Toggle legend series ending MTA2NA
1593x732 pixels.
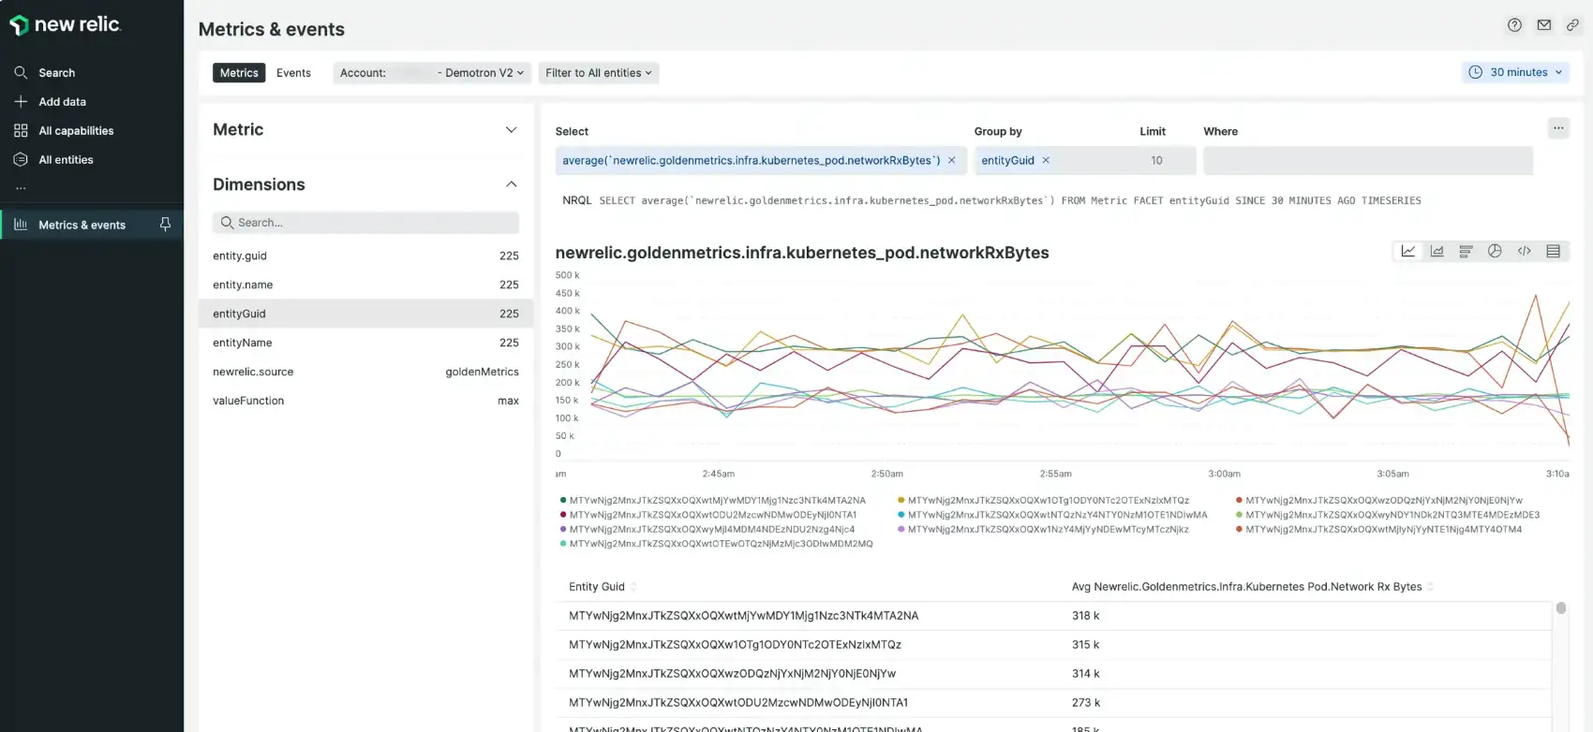[712, 501]
